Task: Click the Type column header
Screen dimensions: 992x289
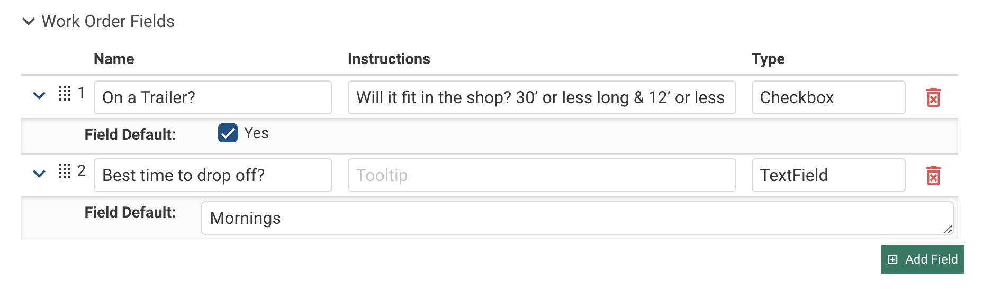Action: click(768, 59)
